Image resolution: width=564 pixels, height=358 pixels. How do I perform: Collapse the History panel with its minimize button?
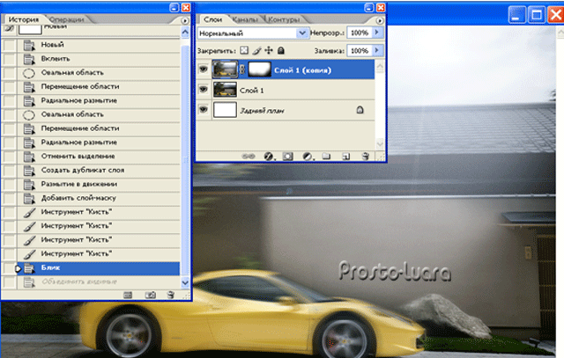click(x=174, y=8)
